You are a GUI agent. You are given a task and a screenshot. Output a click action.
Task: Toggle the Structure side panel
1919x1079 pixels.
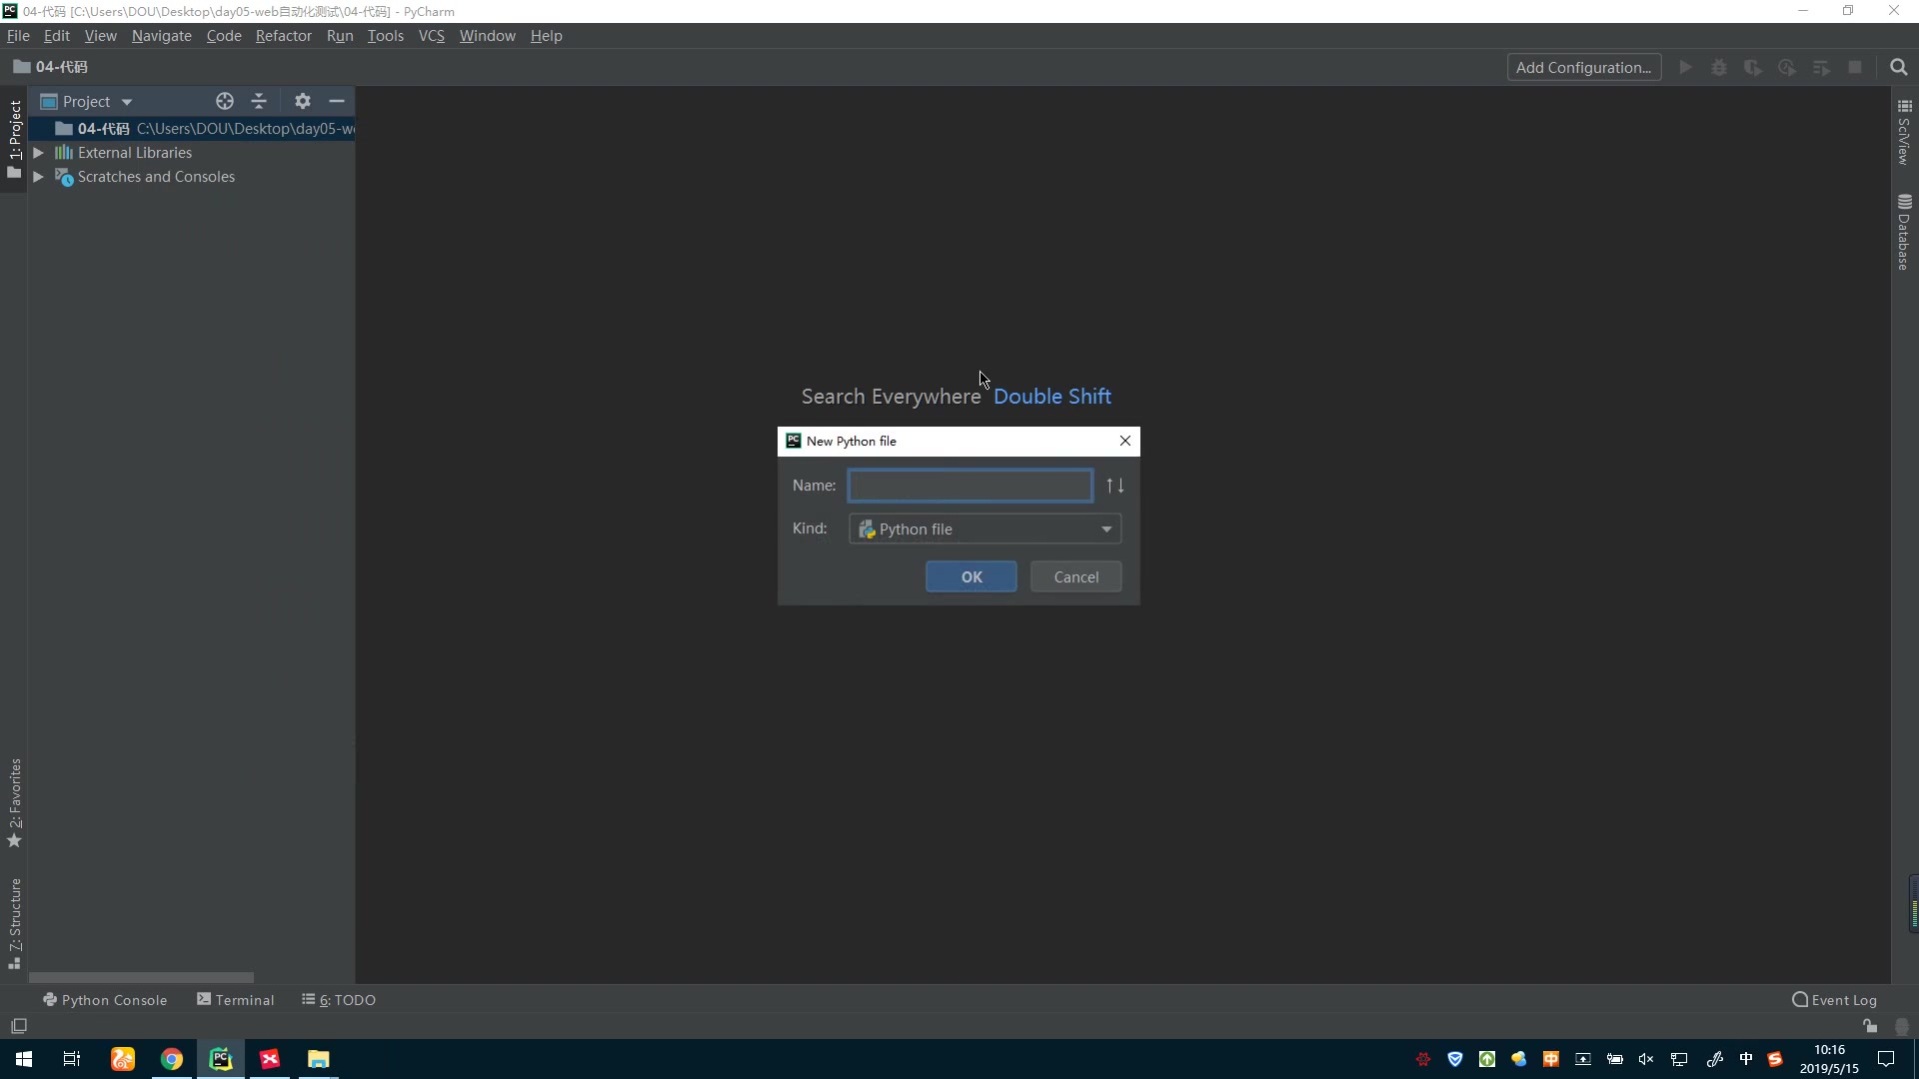click(x=15, y=921)
